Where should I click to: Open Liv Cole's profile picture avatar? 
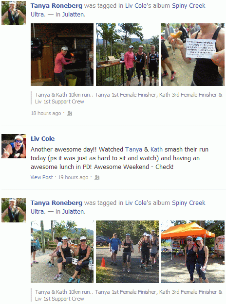[x=14, y=146]
